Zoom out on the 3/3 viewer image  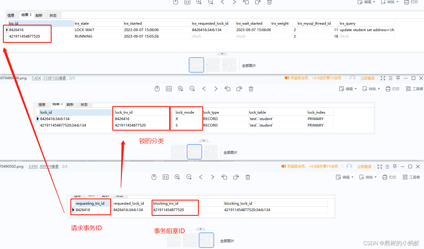(189, 177)
